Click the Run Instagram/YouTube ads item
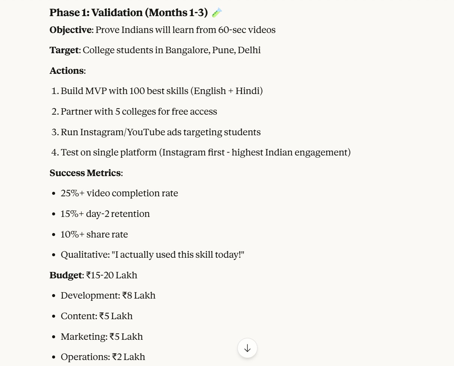Image resolution: width=454 pixels, height=366 pixels. [160, 132]
